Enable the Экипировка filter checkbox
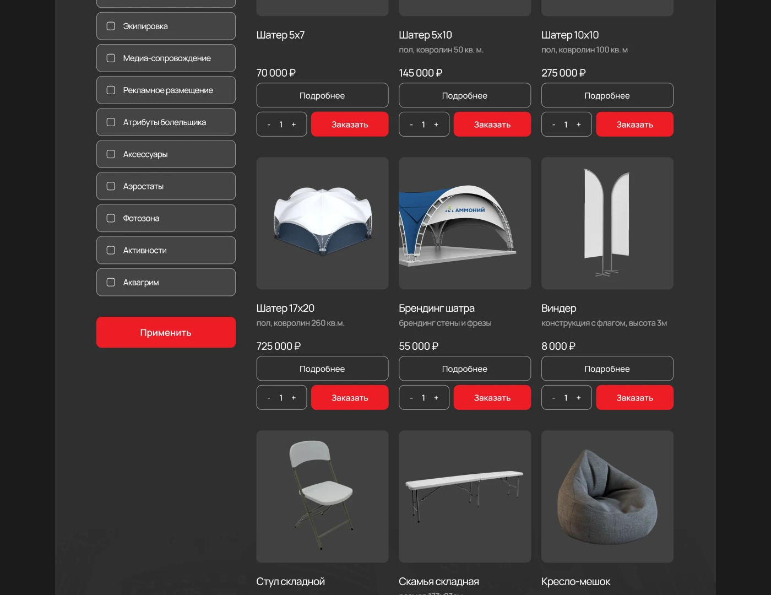The height and width of the screenshot is (595, 771). tap(111, 26)
